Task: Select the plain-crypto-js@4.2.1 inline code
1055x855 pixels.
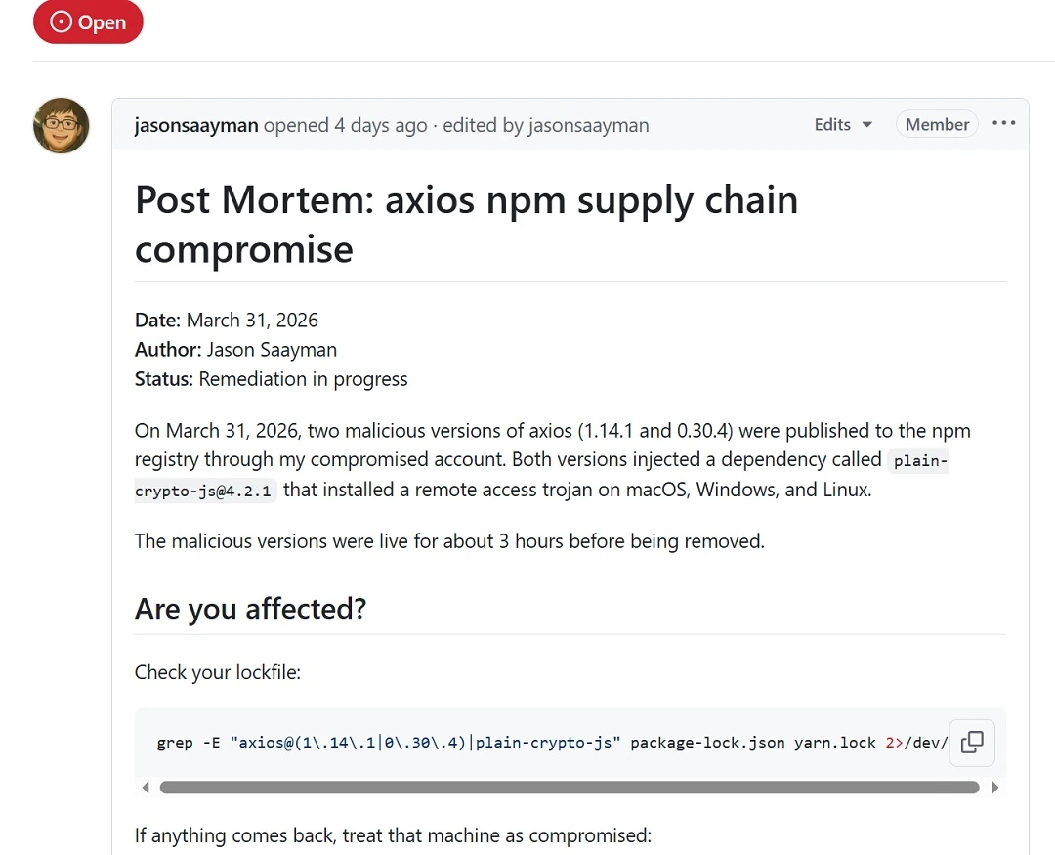Action: [204, 490]
